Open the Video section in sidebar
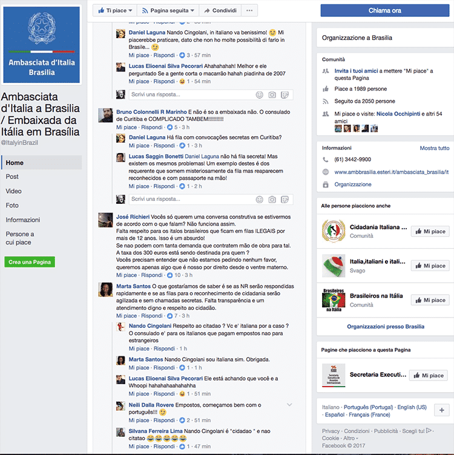 [13, 191]
